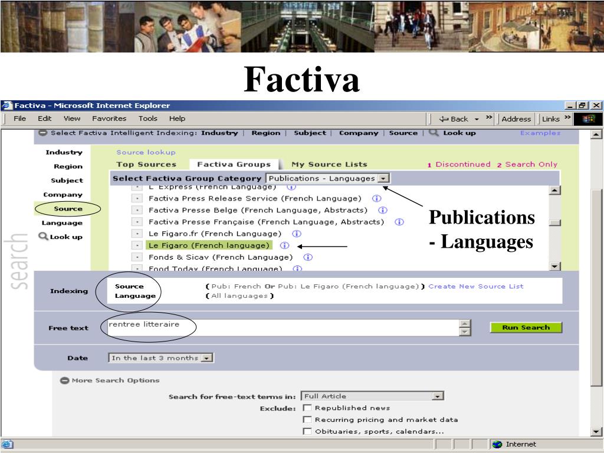Open the Edit menu
This screenshot has height=453, width=604.
coord(45,119)
